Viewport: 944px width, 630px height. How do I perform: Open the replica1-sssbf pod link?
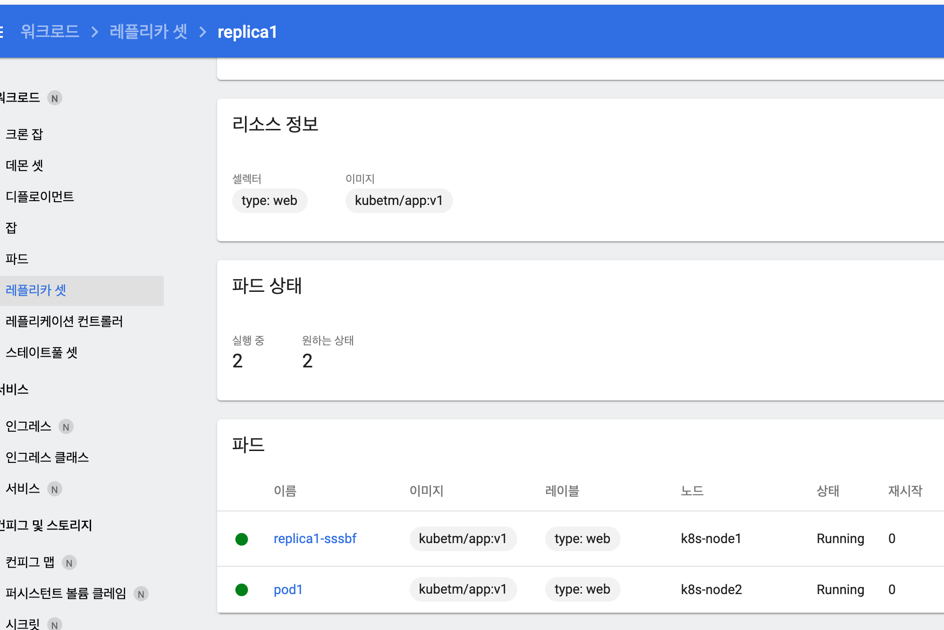315,538
